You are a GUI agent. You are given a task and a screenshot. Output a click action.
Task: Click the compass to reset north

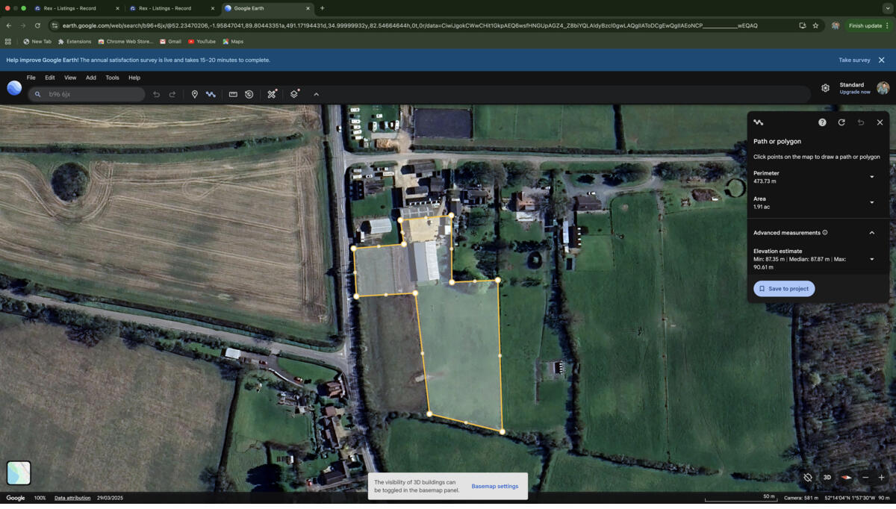(x=846, y=478)
